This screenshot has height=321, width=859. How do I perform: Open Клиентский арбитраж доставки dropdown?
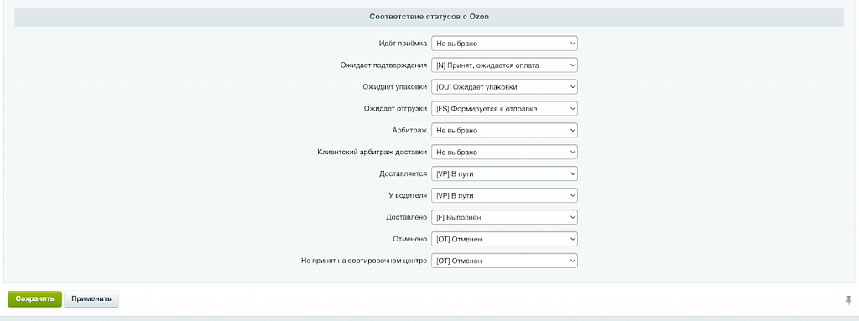point(504,153)
